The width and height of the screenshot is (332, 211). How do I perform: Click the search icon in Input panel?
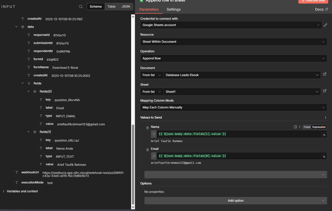(x=81, y=7)
